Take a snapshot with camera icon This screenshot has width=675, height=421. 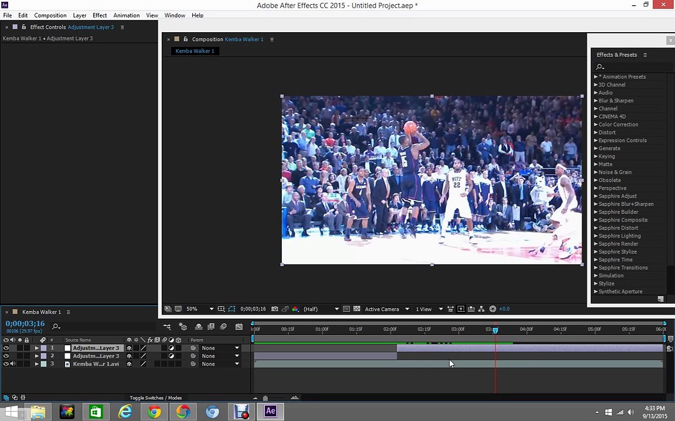[x=275, y=309]
